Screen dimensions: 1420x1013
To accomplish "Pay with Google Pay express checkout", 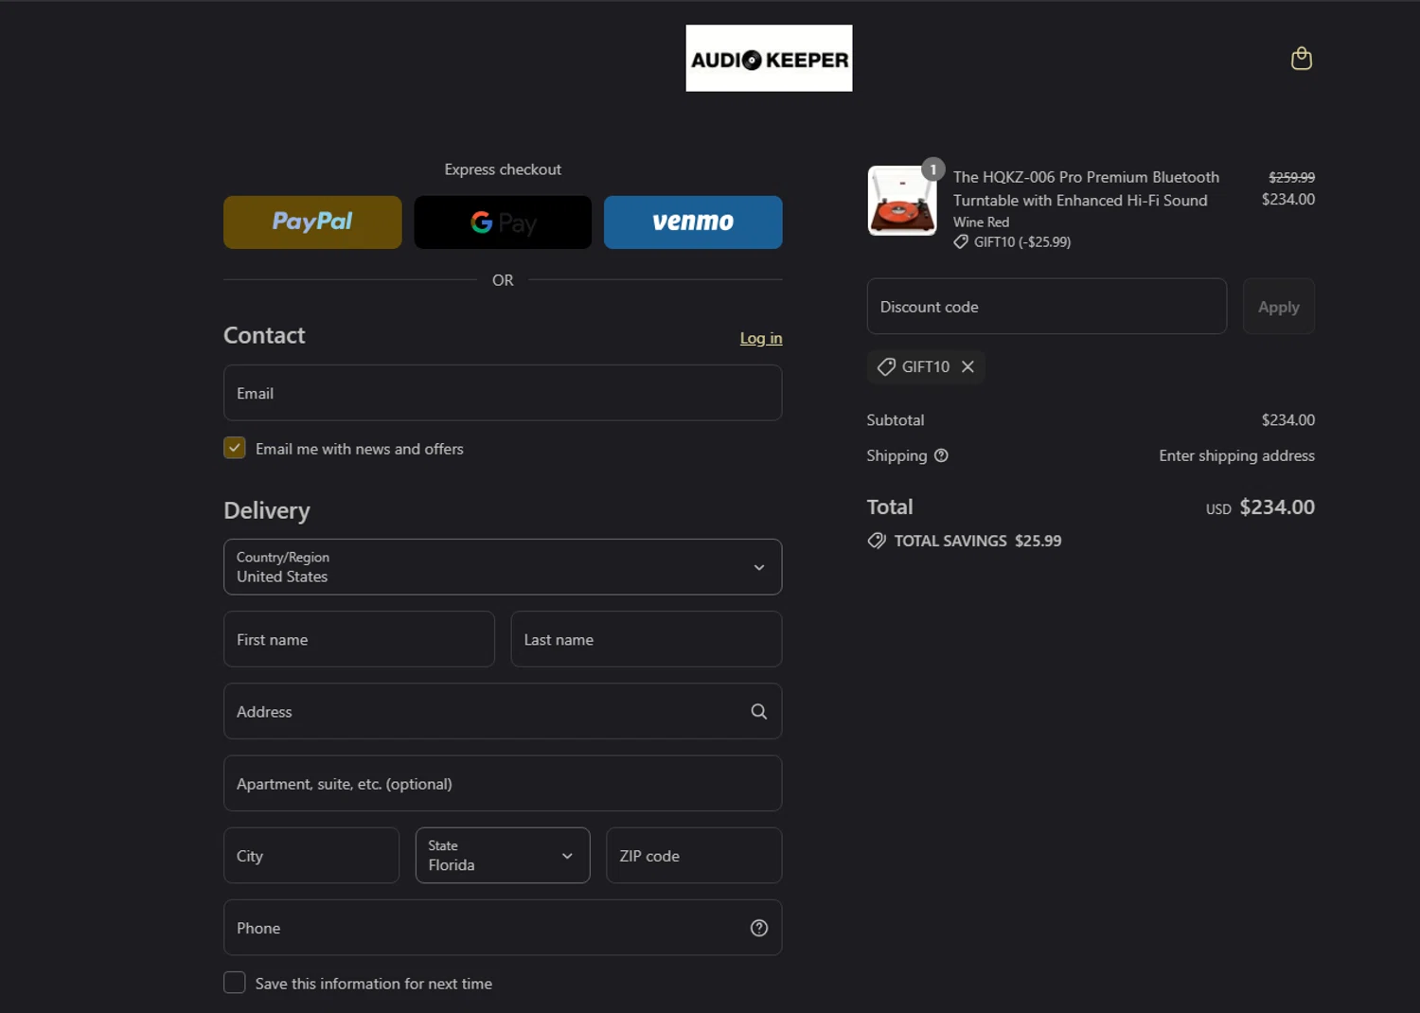I will tap(503, 222).
